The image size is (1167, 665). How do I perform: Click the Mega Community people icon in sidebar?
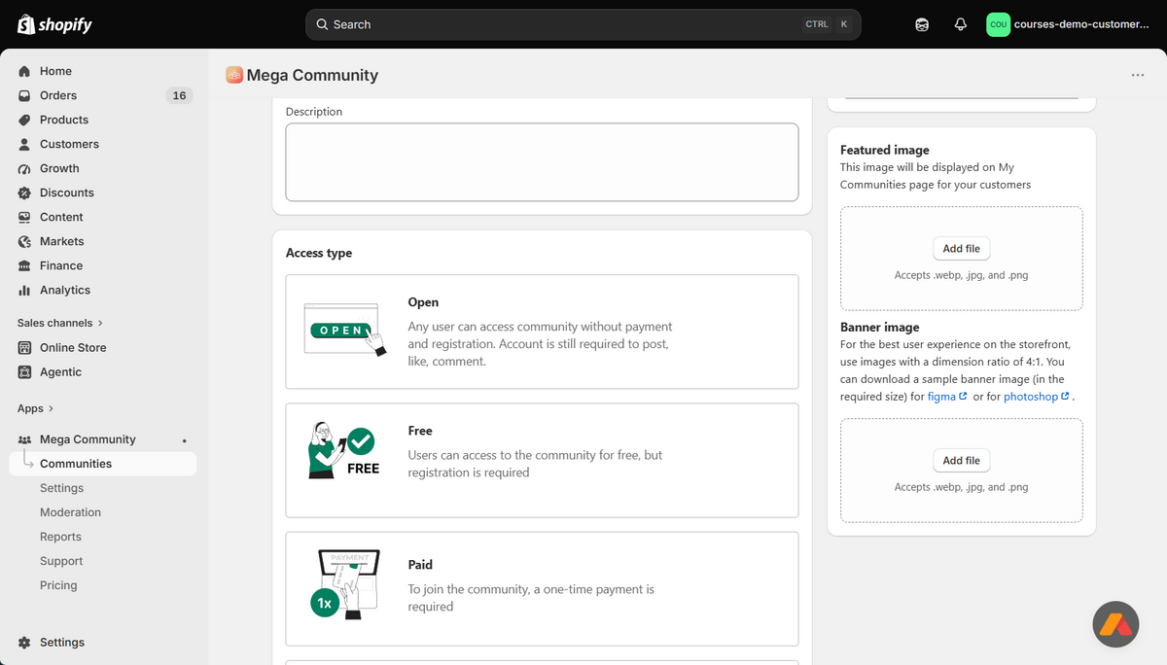[24, 439]
